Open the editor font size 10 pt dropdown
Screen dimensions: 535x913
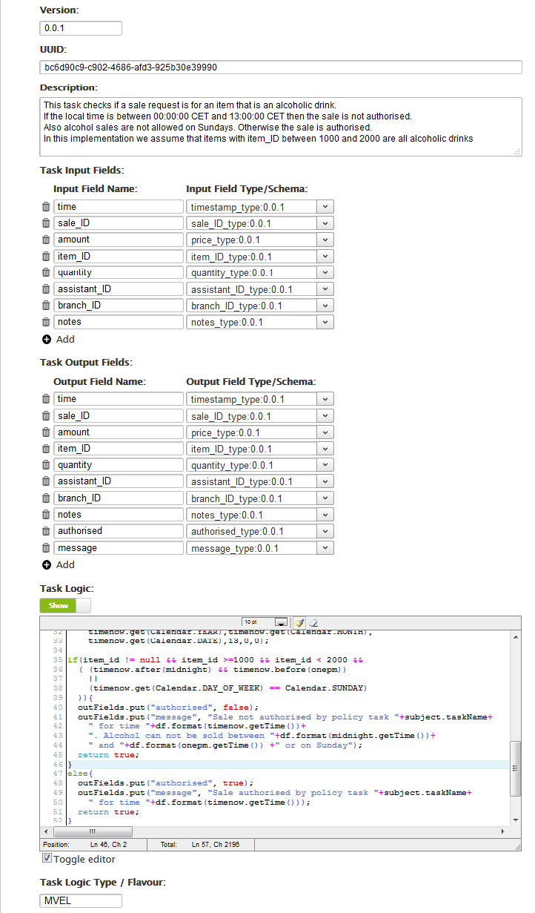click(x=265, y=622)
